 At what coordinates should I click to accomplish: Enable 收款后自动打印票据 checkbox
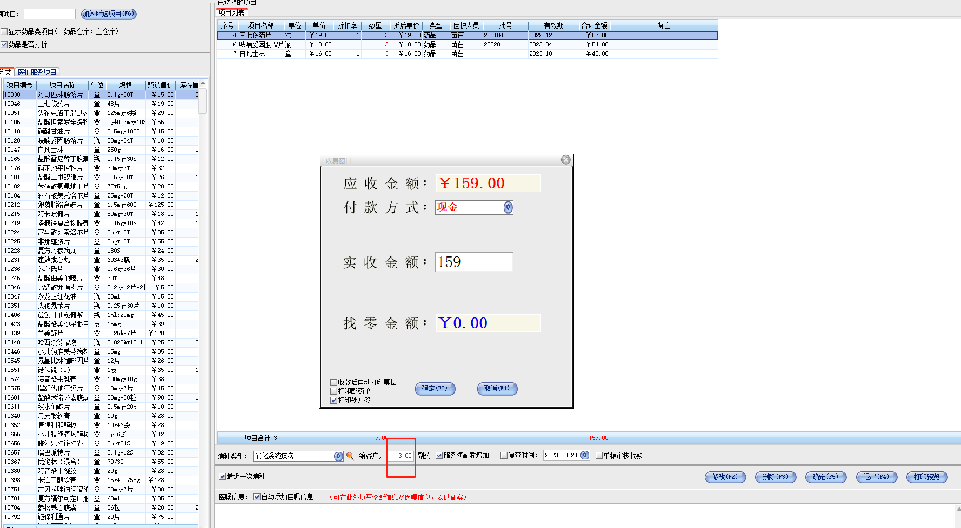[x=334, y=382]
